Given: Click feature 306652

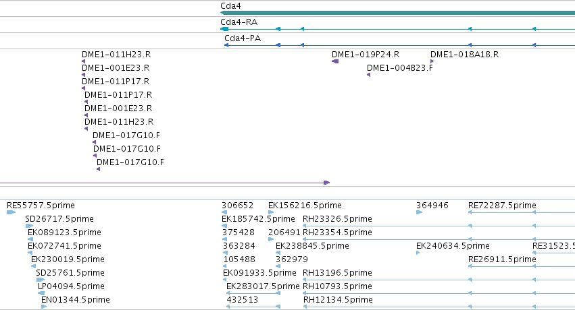Looking at the screenshot, I should 237,206.
